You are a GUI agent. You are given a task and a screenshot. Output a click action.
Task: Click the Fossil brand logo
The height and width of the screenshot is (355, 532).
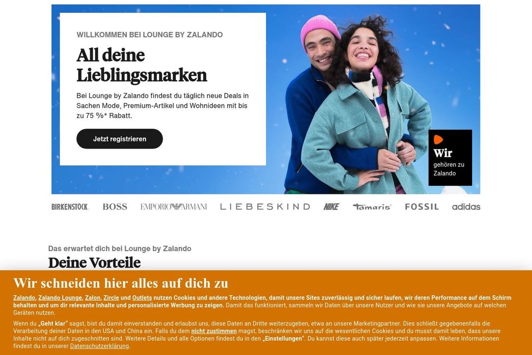tap(422, 207)
